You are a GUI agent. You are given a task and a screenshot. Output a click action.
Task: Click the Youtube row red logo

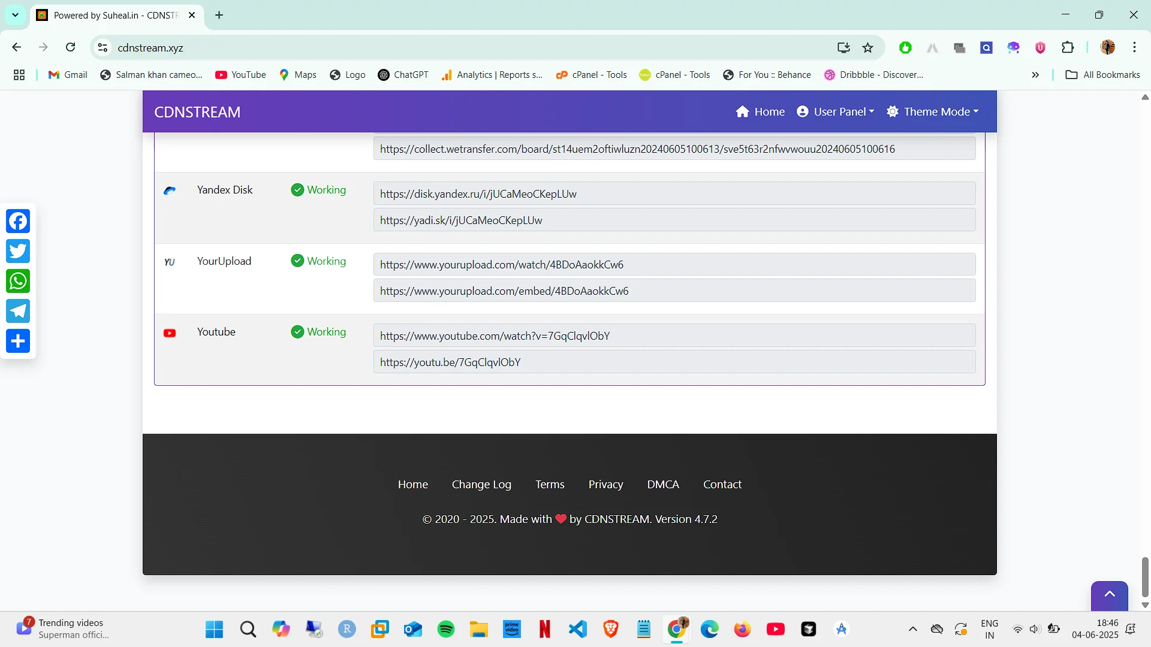tap(170, 333)
